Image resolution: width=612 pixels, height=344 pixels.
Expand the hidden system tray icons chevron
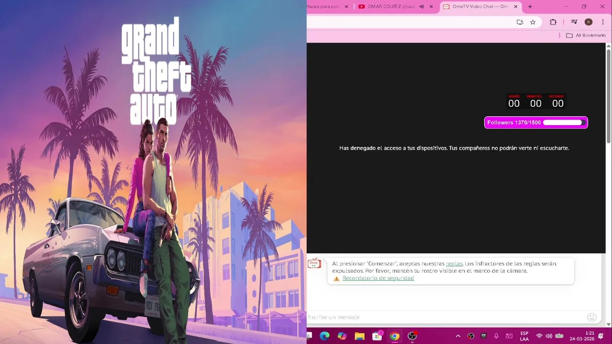[458, 336]
